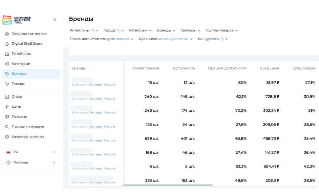Click the chart icon beside Стоки
Image resolution: width=319 pixels, height=196 pixels.
(x=7, y=97)
